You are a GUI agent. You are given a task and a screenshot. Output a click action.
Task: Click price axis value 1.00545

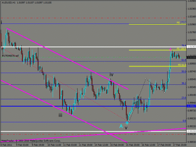tap(192, 79)
